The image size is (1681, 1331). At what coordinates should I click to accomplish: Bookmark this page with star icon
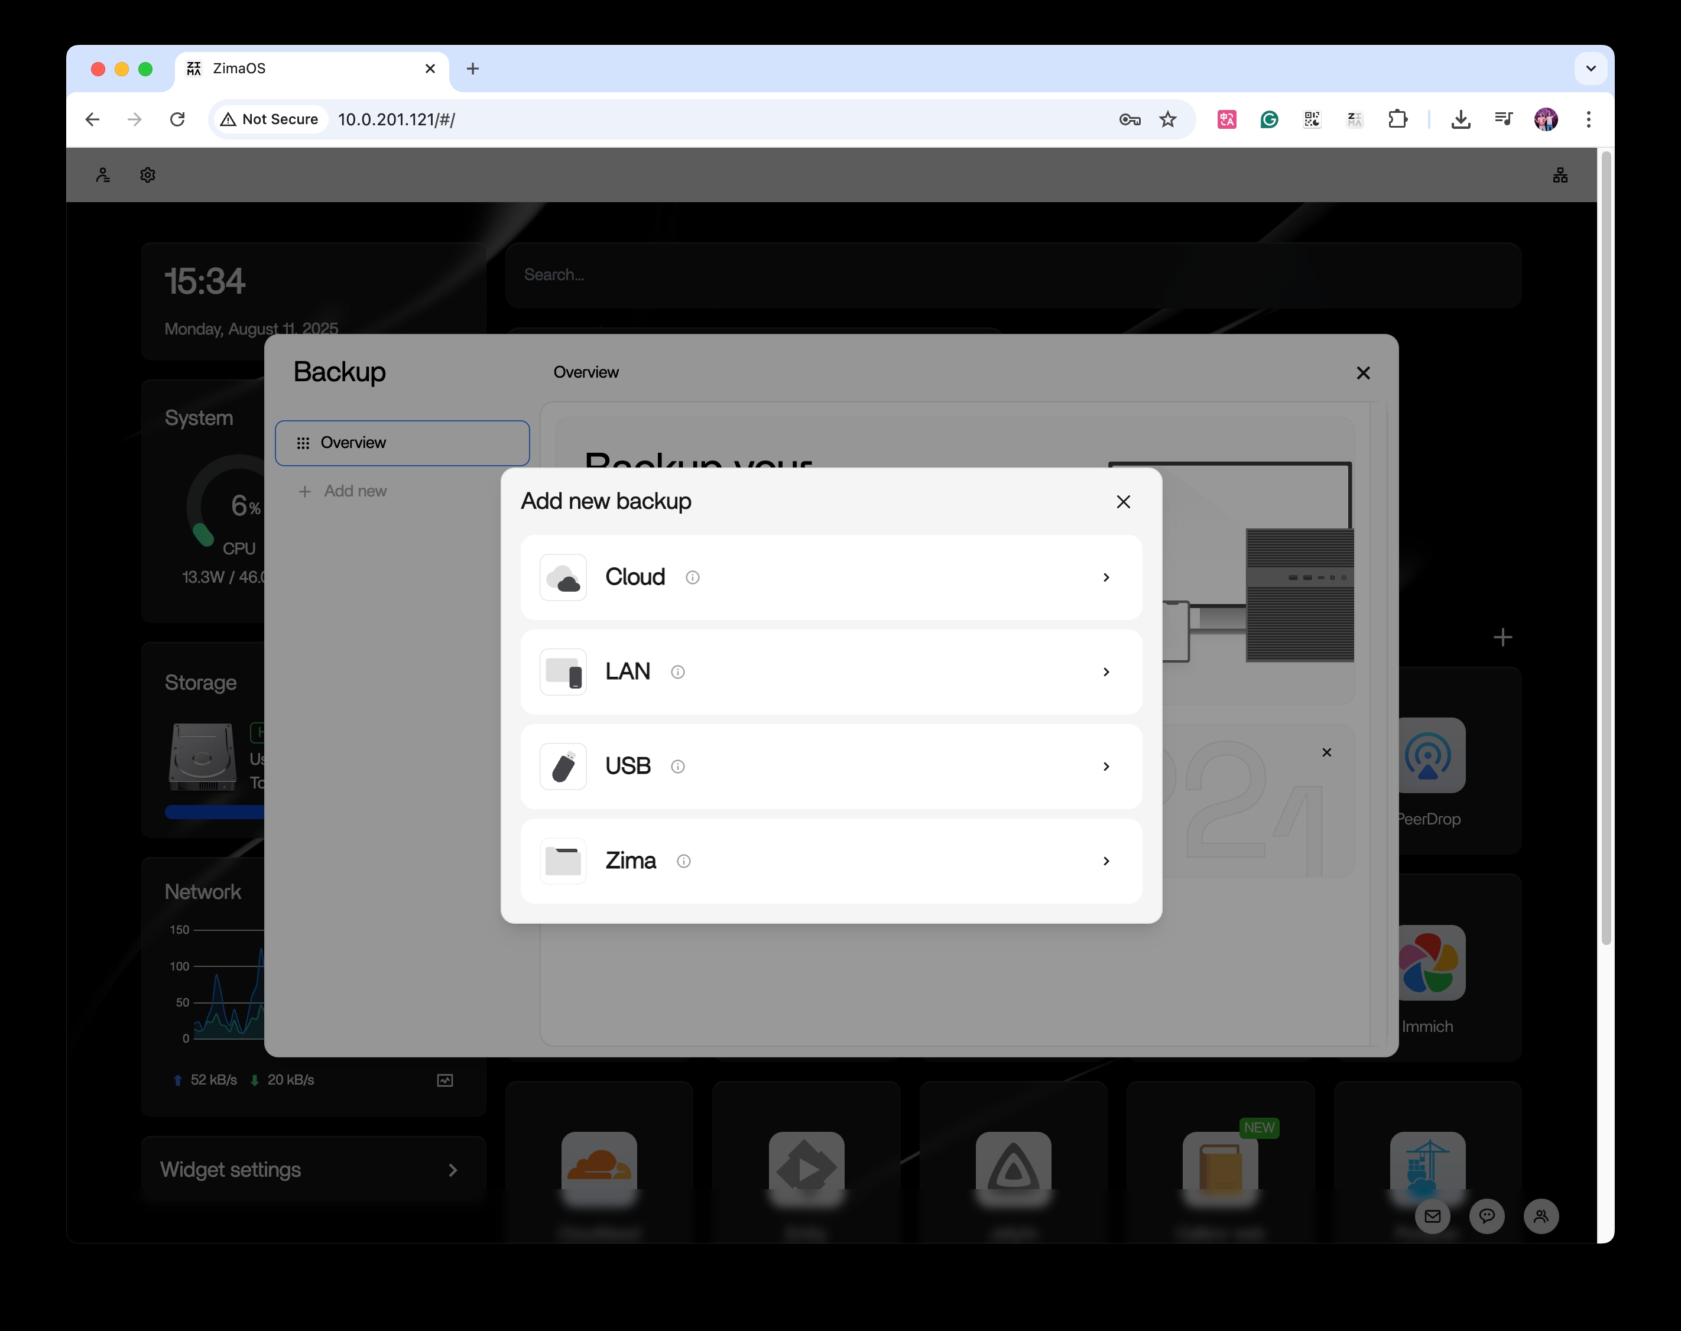coord(1167,119)
